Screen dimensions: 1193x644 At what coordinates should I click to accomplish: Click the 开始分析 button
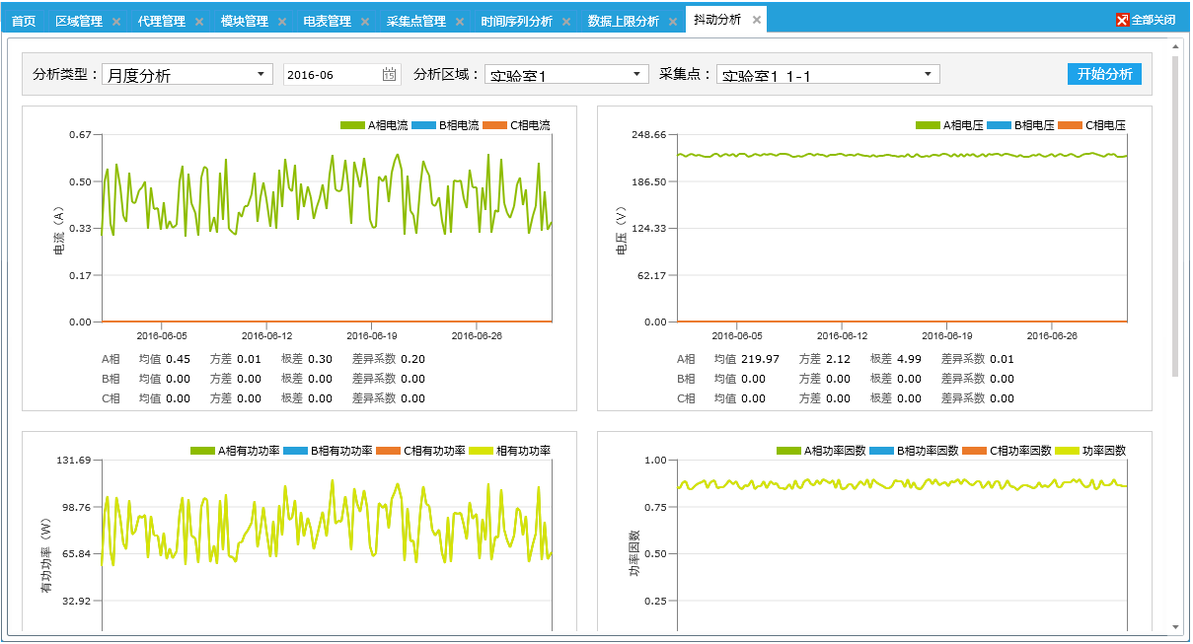coord(1104,74)
